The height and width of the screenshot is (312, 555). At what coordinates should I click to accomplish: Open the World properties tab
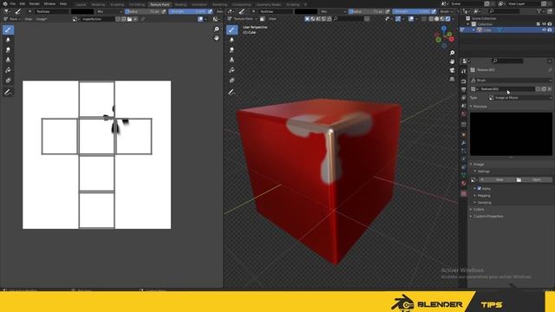(464, 114)
